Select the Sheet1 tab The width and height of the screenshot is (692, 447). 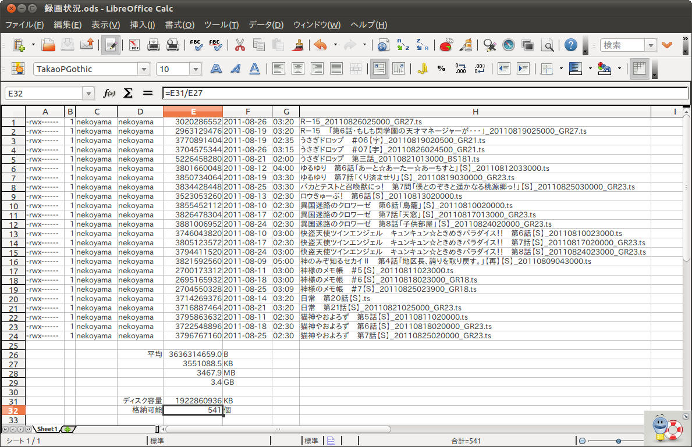coord(48,429)
